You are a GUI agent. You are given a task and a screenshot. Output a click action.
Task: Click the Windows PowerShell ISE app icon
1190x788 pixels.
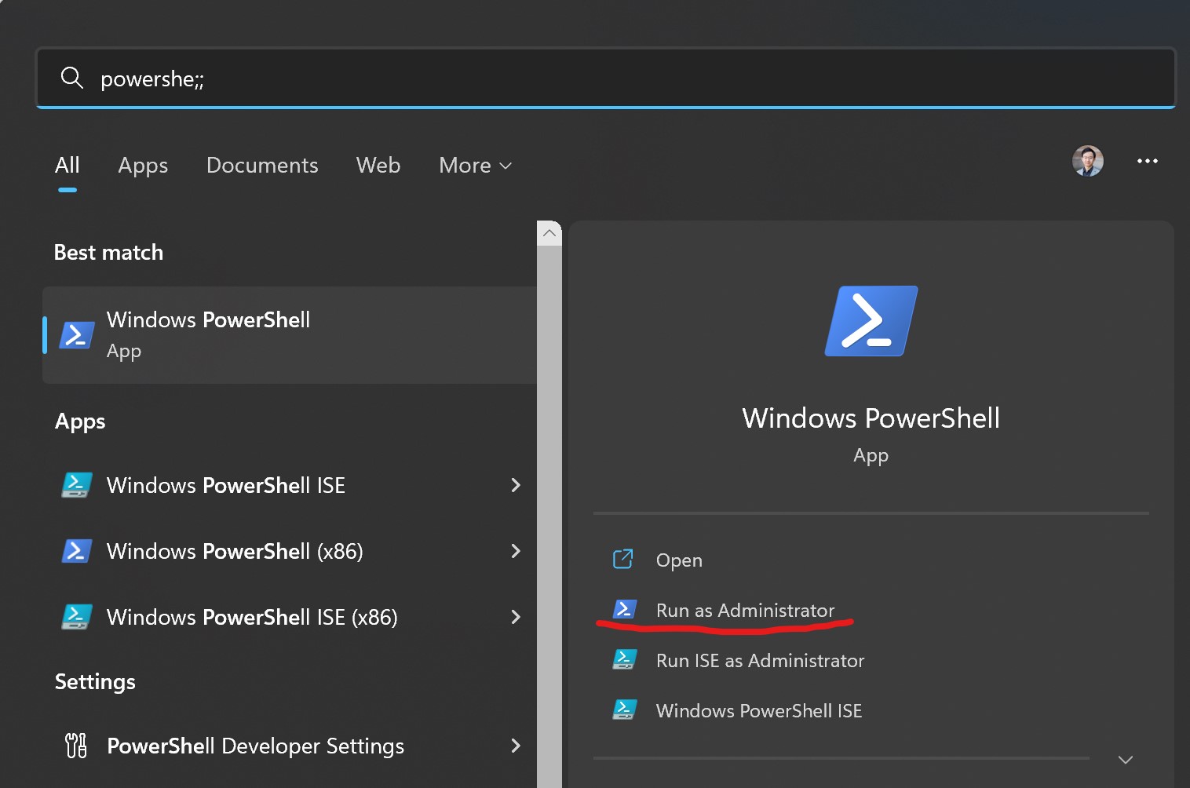point(77,485)
